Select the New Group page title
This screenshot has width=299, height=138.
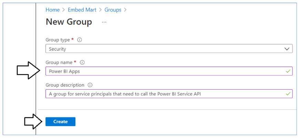click(69, 22)
